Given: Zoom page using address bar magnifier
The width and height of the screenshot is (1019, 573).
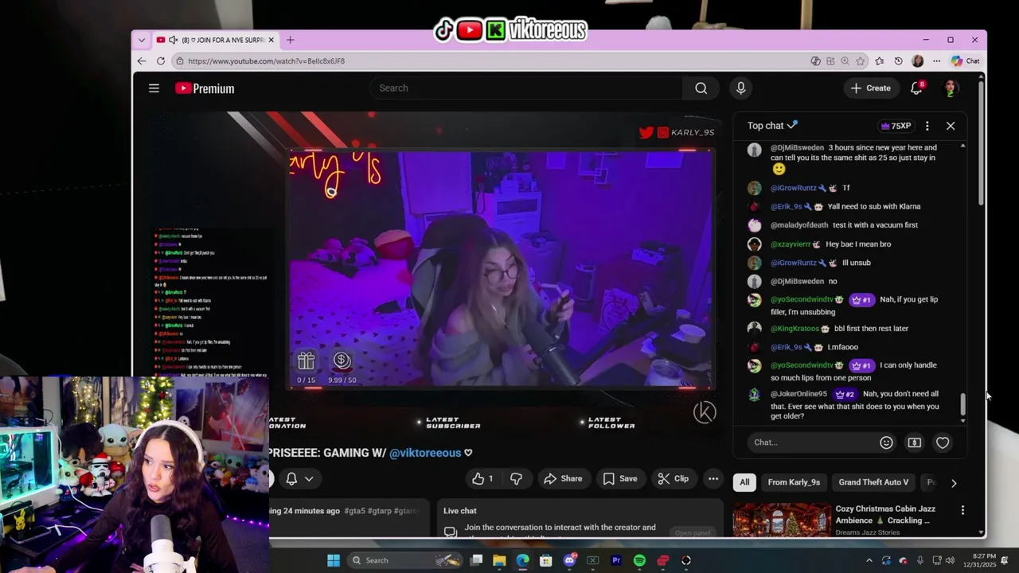Looking at the screenshot, I should pyautogui.click(x=845, y=60).
